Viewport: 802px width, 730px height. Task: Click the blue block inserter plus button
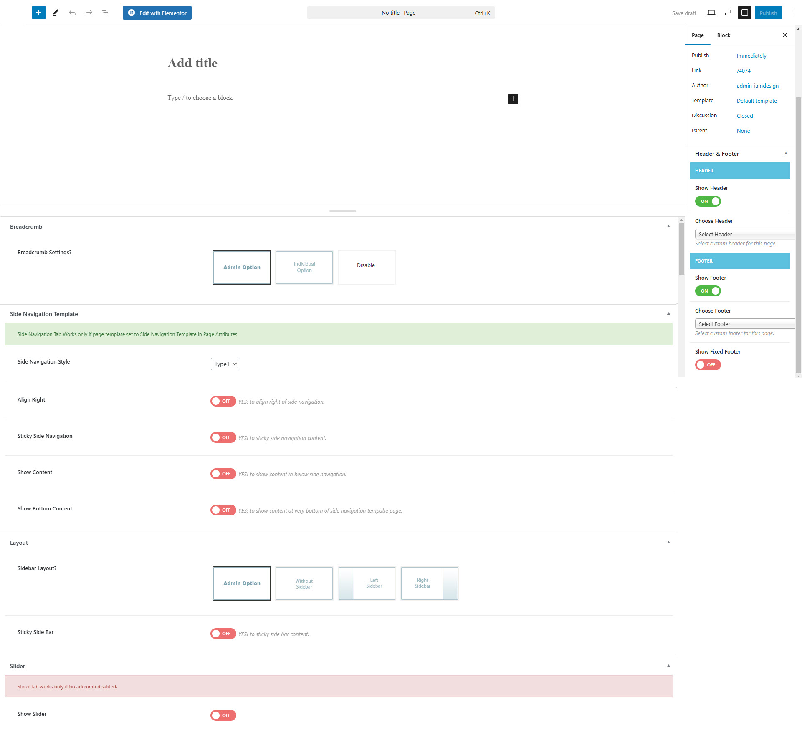click(38, 13)
